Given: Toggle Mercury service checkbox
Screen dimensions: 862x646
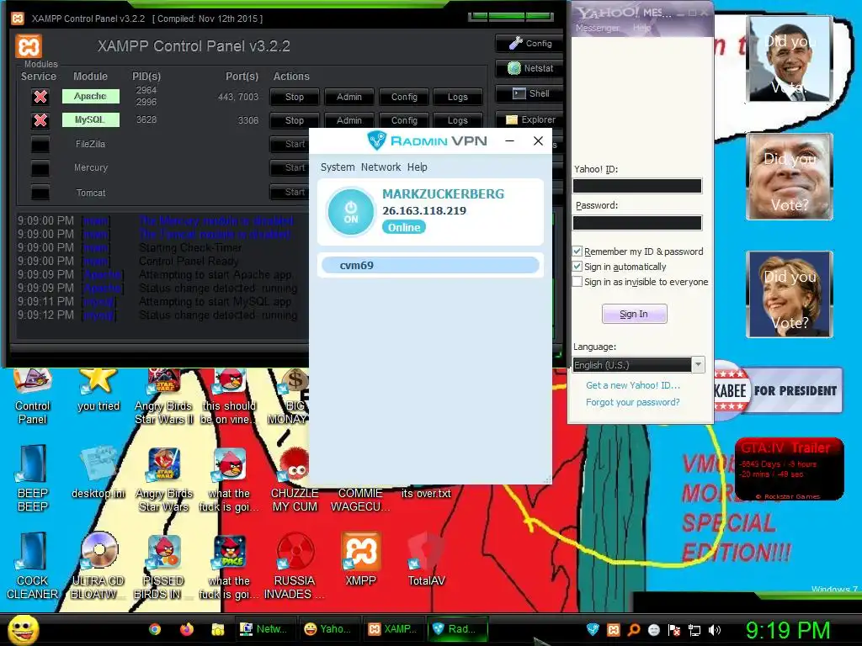Looking at the screenshot, I should pyautogui.click(x=40, y=168).
